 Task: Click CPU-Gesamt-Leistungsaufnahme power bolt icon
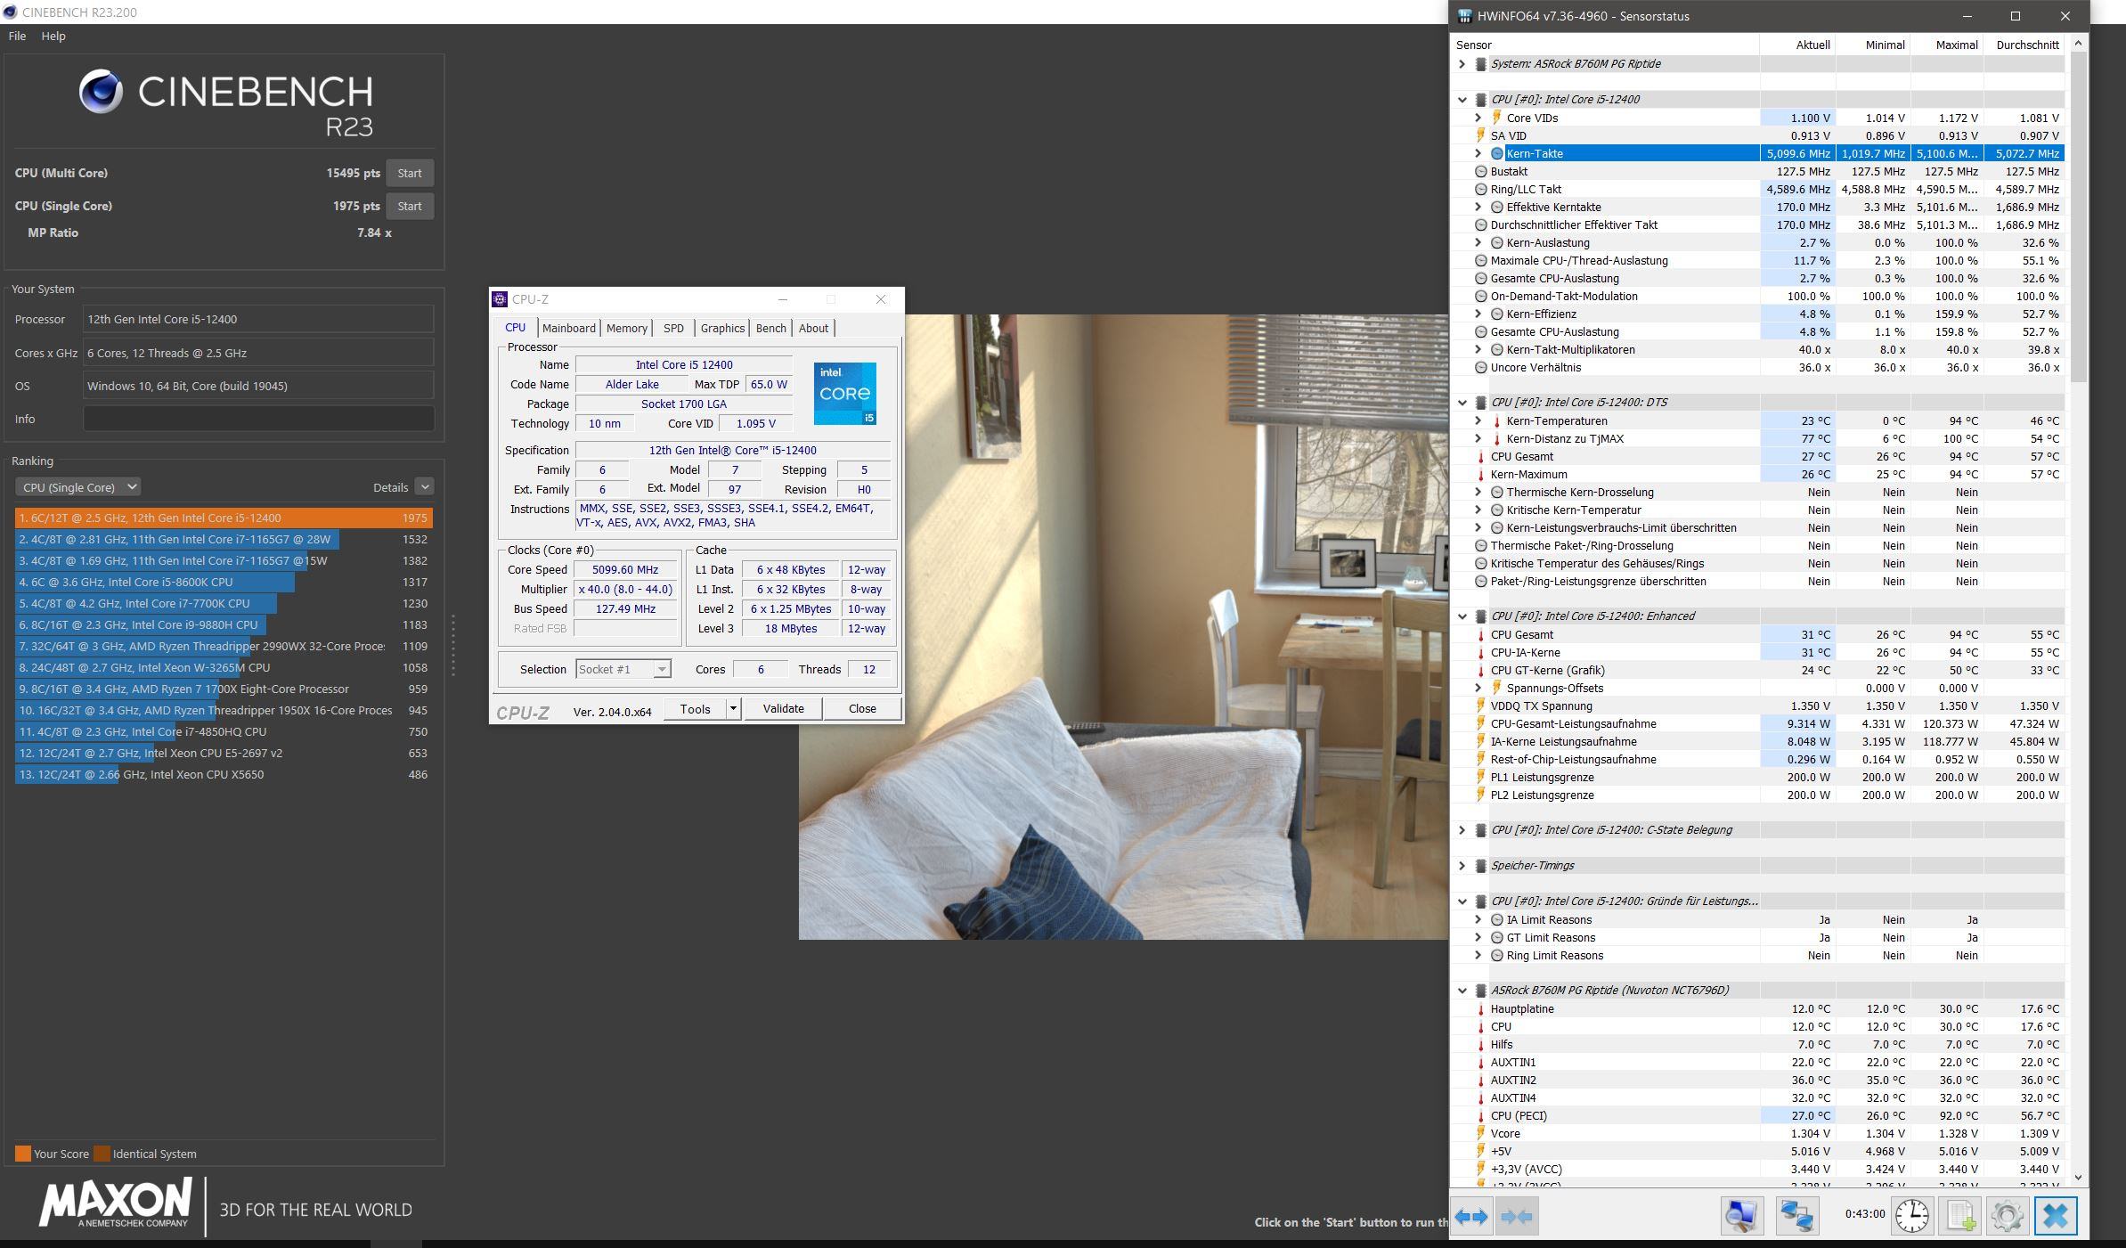point(1481,723)
